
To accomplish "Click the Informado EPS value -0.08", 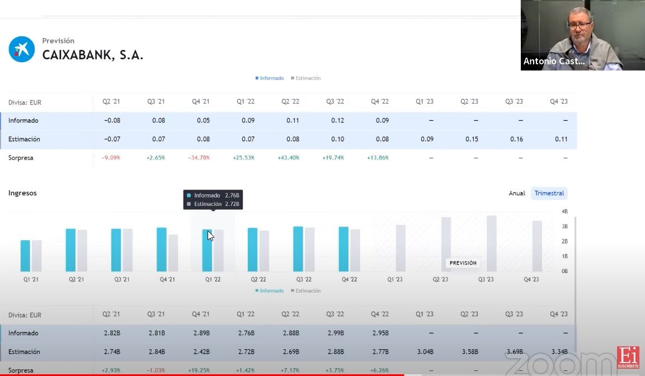I will [112, 120].
